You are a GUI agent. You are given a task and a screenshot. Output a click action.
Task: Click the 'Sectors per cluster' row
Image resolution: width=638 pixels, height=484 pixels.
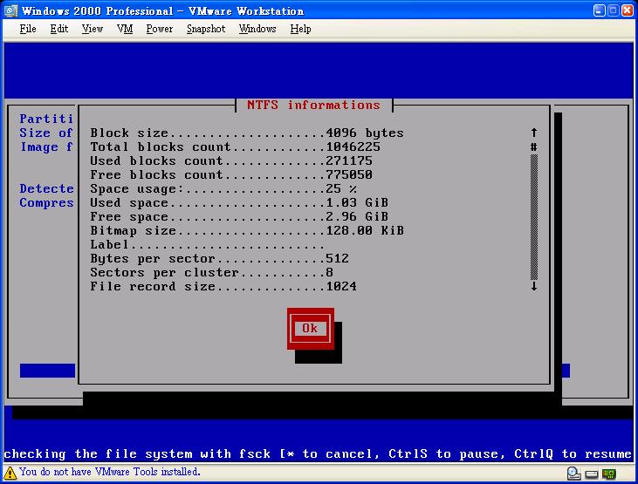(x=211, y=272)
